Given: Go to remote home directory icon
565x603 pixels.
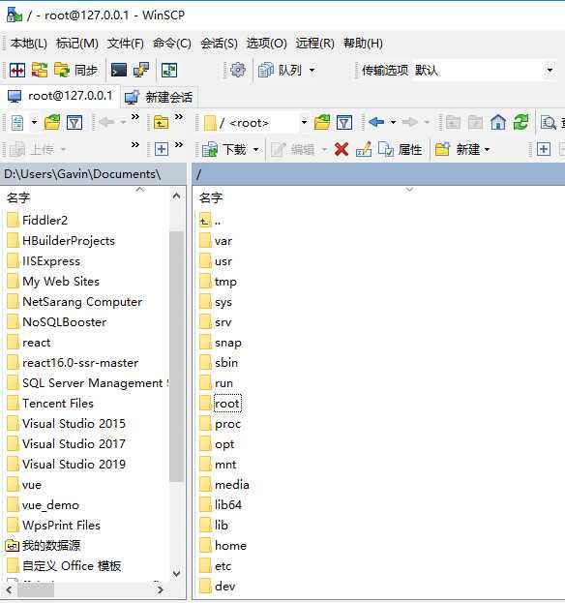Looking at the screenshot, I should [498, 123].
